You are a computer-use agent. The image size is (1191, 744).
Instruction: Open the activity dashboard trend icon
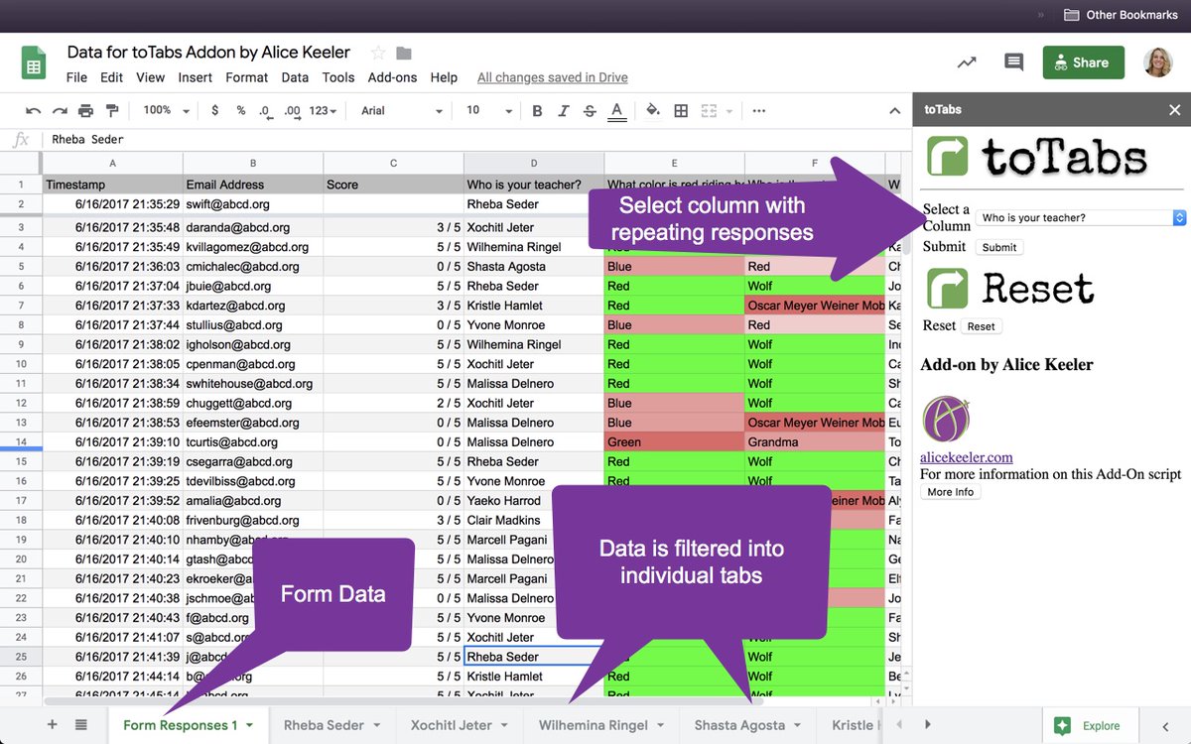pos(966,62)
